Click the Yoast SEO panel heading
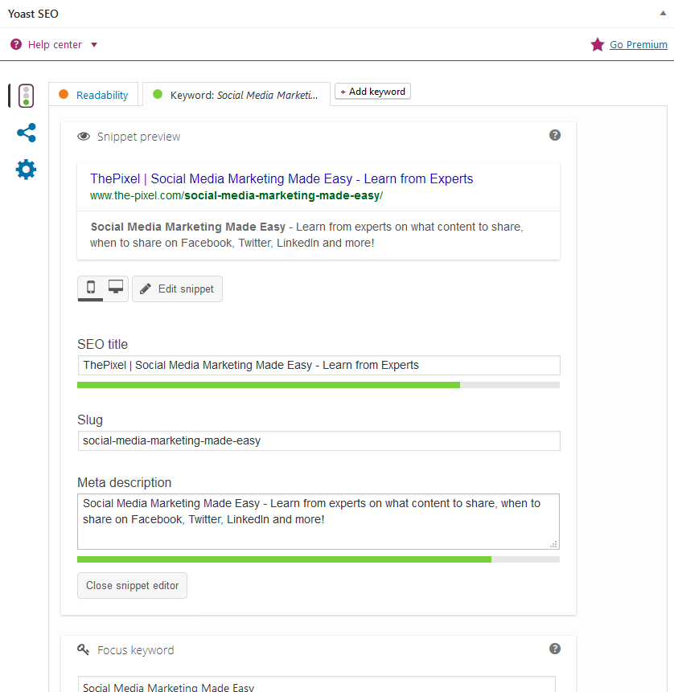 [x=33, y=14]
